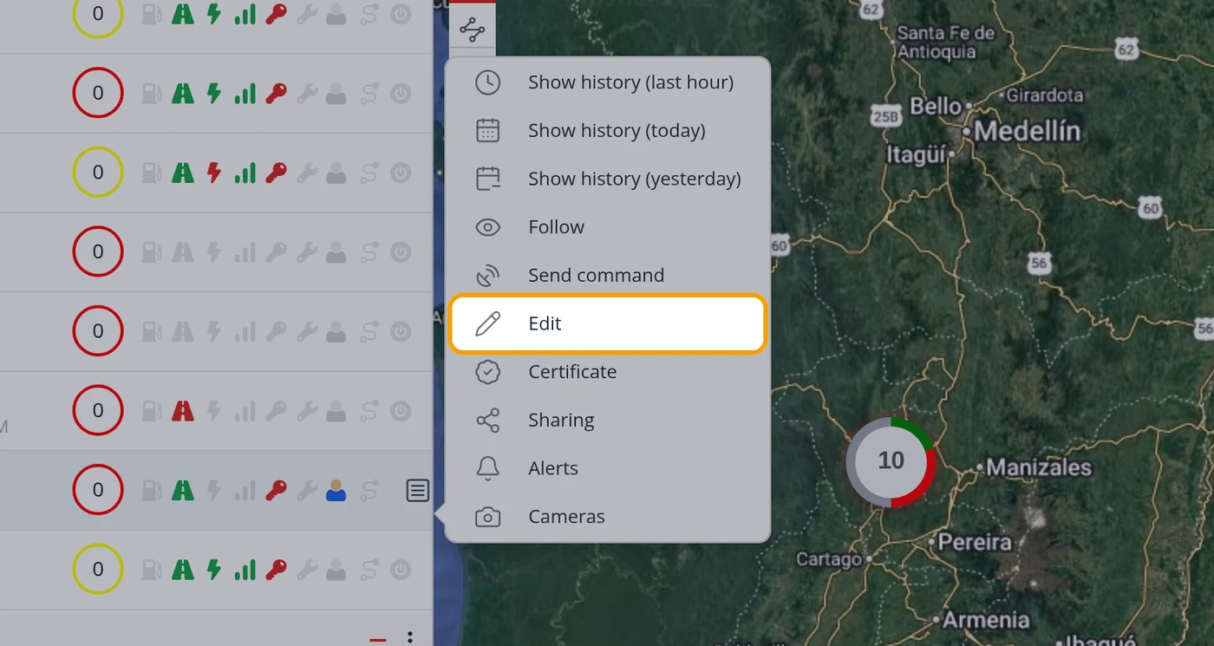Click the red key icon in highlighted row
The height and width of the screenshot is (646, 1214).
pos(276,491)
